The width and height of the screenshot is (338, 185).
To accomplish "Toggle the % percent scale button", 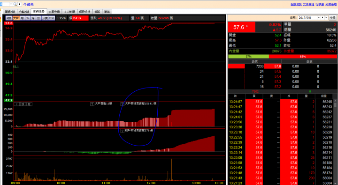I will [28, 18].
